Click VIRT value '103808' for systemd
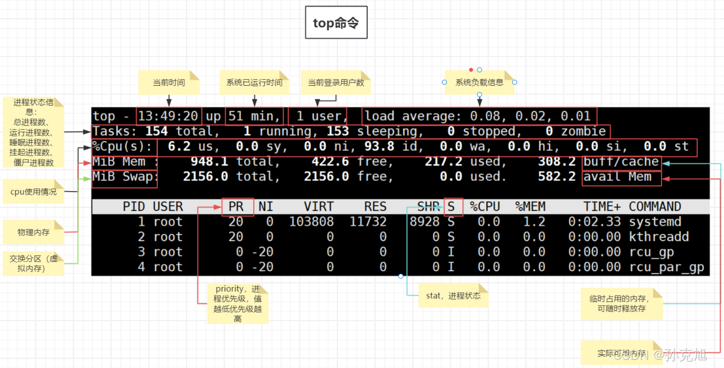 coord(311,222)
